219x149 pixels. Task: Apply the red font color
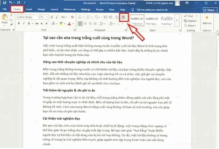[x=69, y=24]
